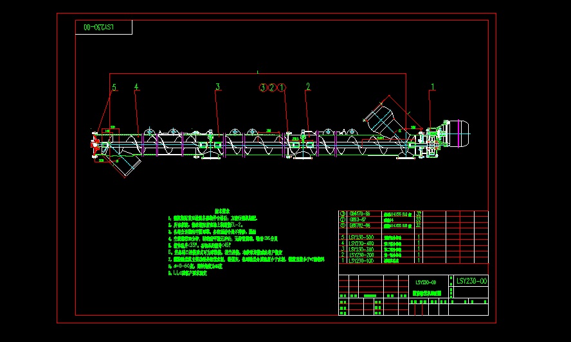Select the LSY230-100 row in parts list

click(360, 261)
